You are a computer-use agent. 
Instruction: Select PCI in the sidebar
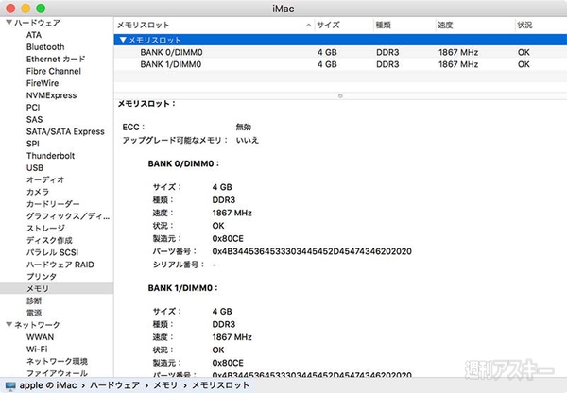[x=33, y=108]
